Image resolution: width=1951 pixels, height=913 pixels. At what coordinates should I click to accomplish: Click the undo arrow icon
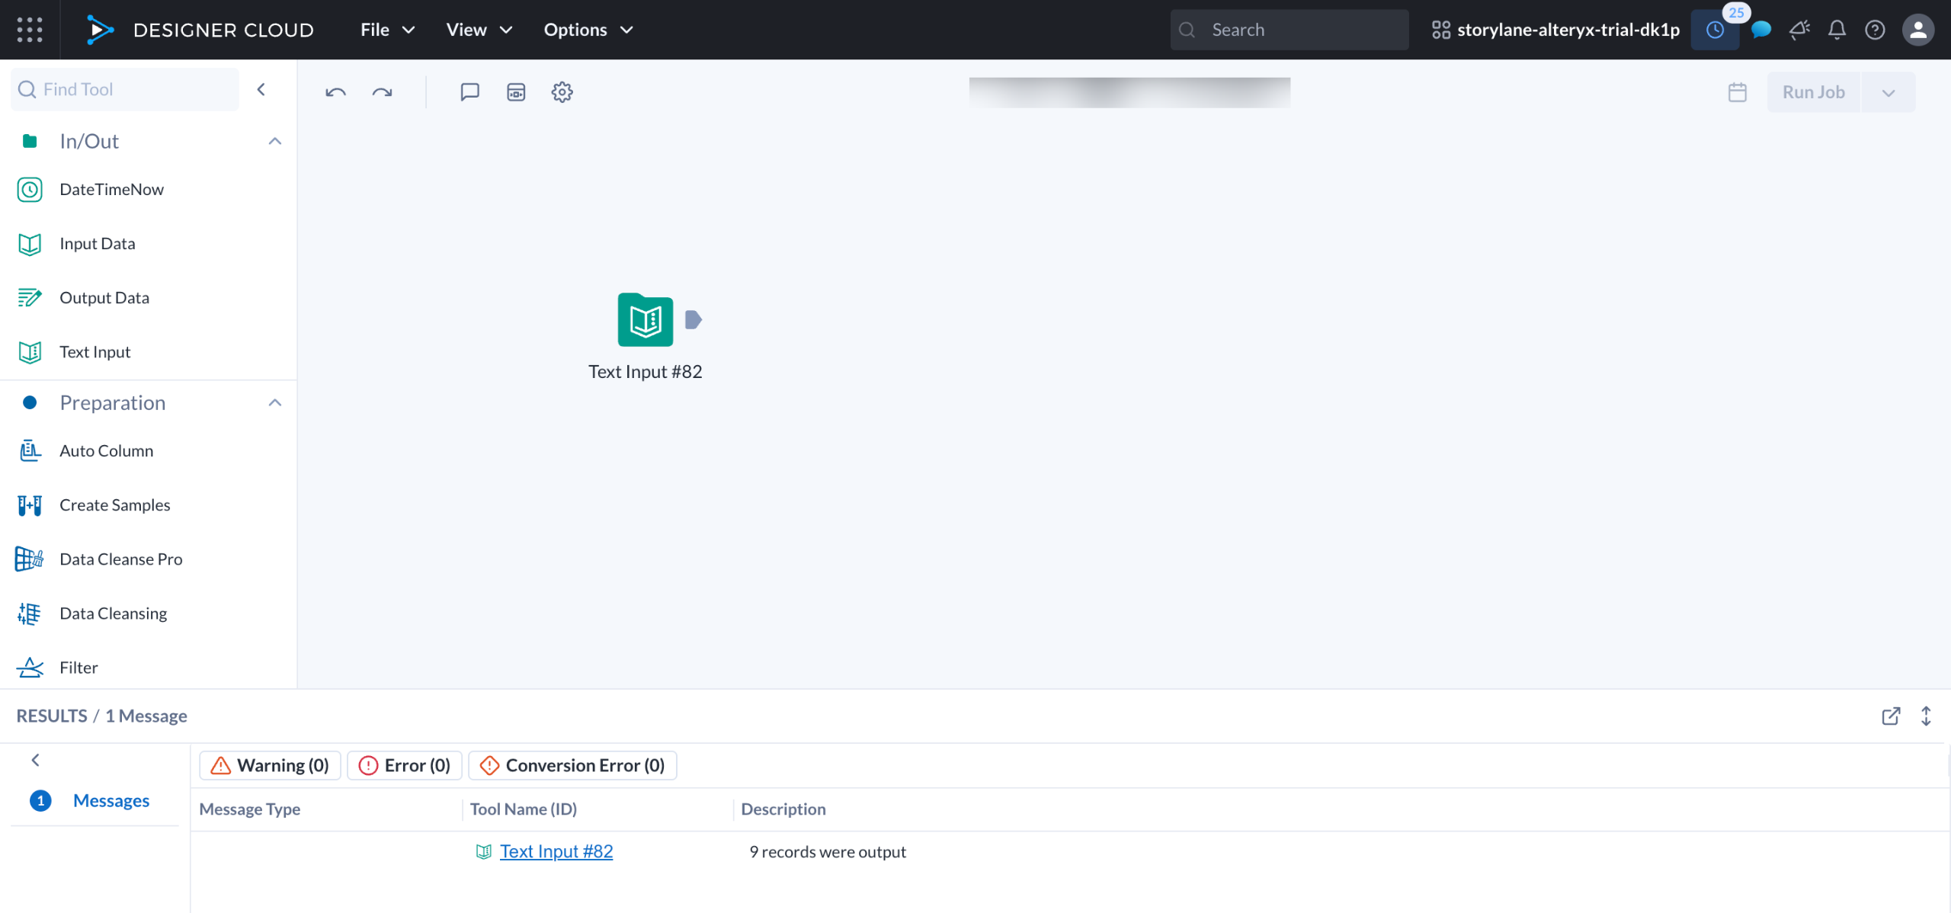(335, 92)
